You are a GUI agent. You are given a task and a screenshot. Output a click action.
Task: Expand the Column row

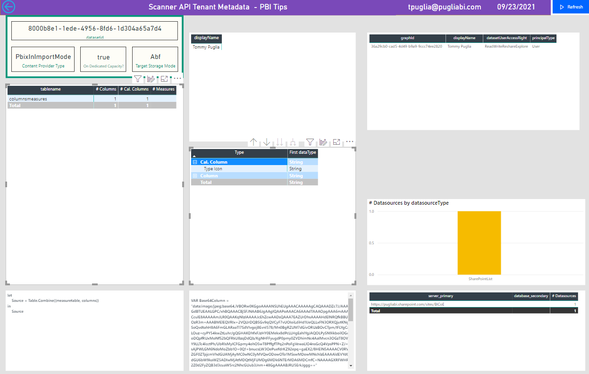point(194,176)
